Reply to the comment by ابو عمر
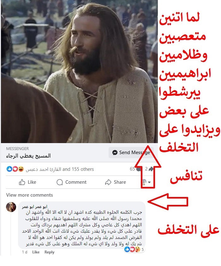 coord(49,252)
